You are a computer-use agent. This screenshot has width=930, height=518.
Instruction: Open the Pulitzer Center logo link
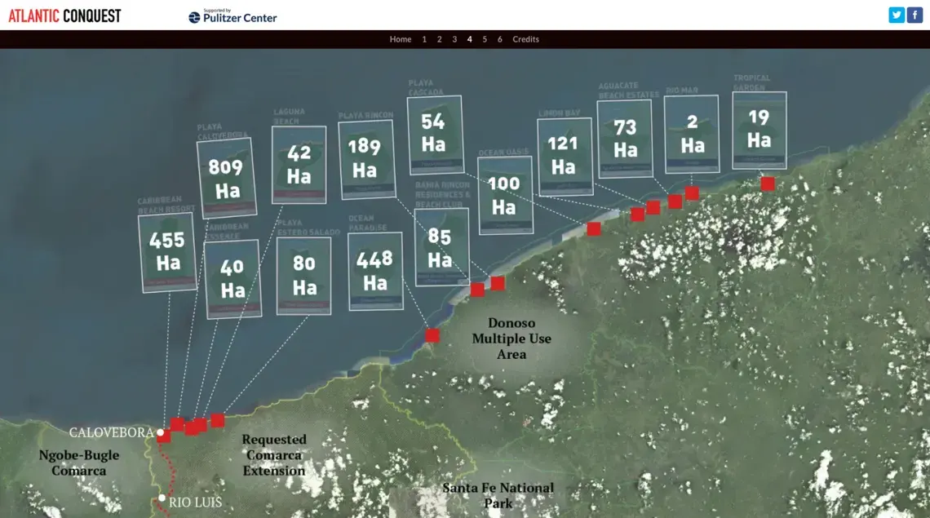tap(232, 16)
